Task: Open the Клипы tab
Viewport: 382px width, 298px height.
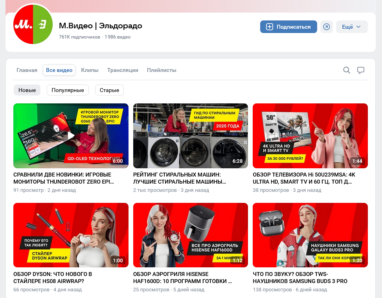Action: pyautogui.click(x=90, y=70)
